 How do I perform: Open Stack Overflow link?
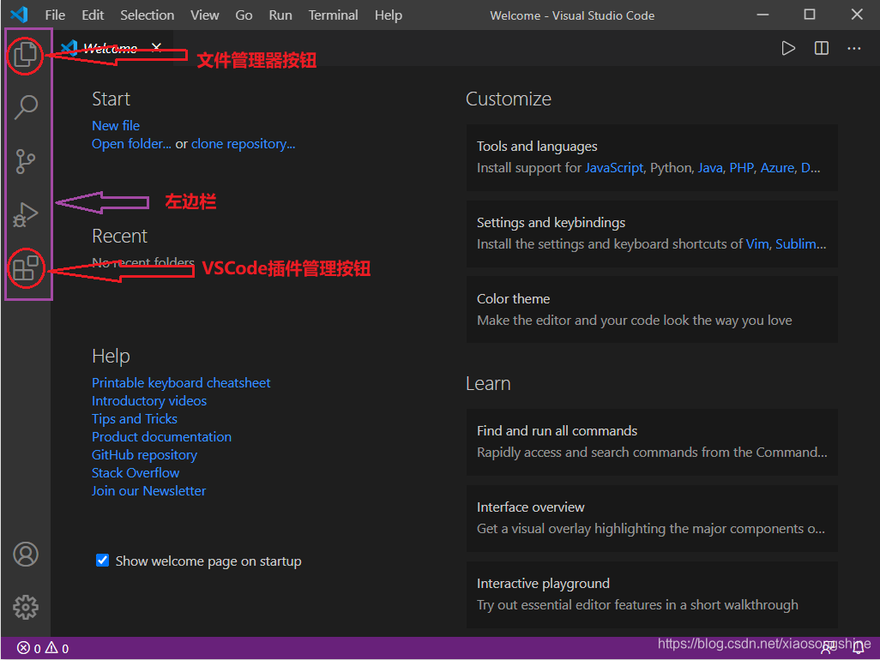(x=136, y=472)
